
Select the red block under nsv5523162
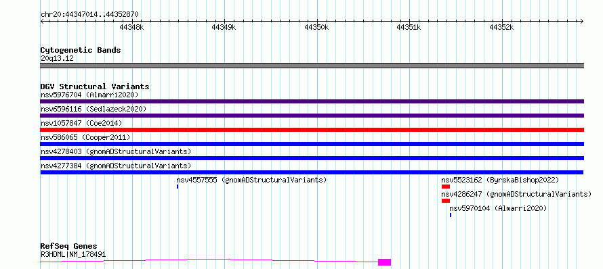(446, 187)
